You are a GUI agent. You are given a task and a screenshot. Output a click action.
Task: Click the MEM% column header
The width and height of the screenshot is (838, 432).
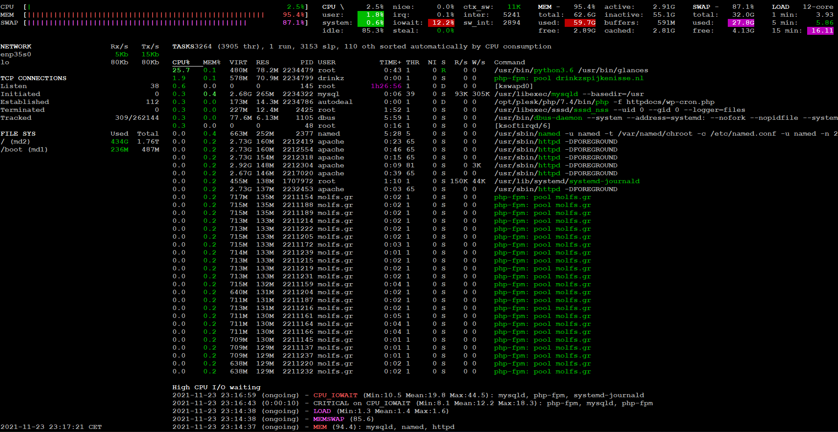coord(212,63)
